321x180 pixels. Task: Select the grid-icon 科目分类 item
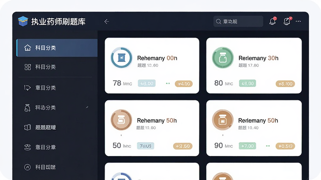pyautogui.click(x=57, y=67)
